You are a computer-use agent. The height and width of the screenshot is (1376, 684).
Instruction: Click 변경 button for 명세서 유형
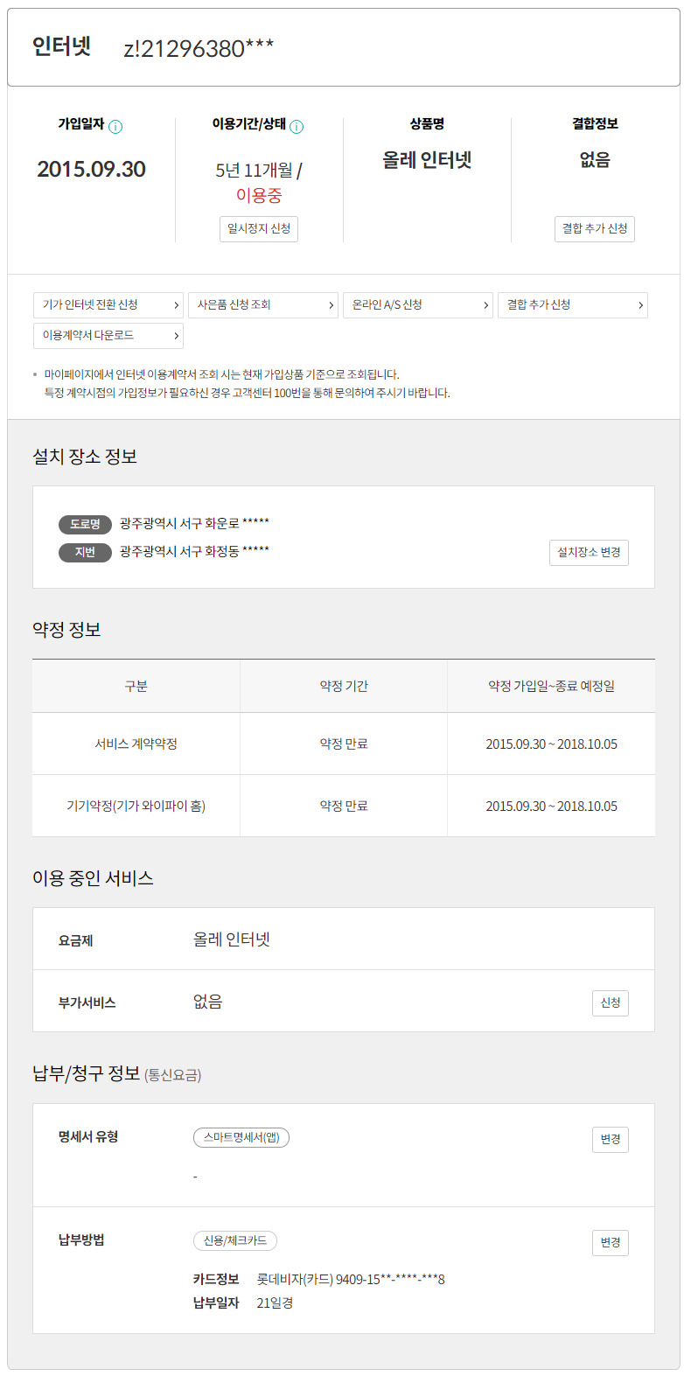pos(610,1139)
